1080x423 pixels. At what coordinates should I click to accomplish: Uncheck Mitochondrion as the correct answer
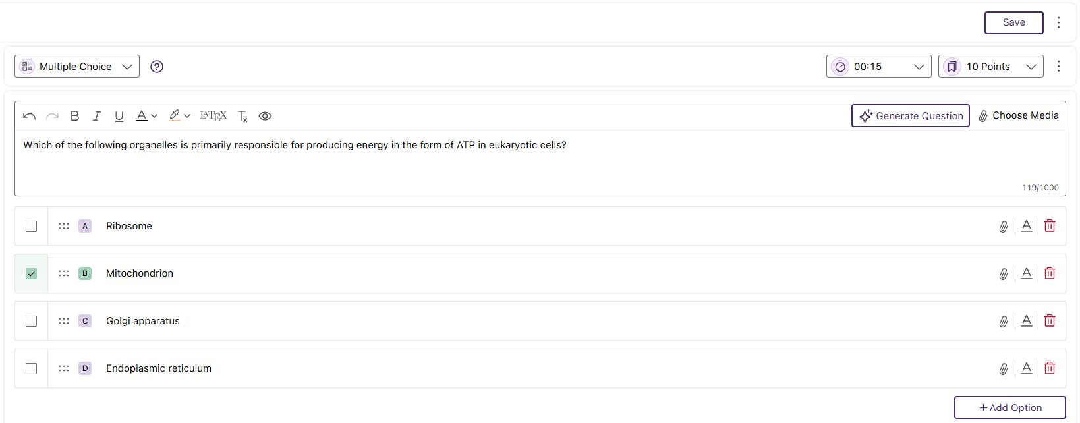coord(31,274)
